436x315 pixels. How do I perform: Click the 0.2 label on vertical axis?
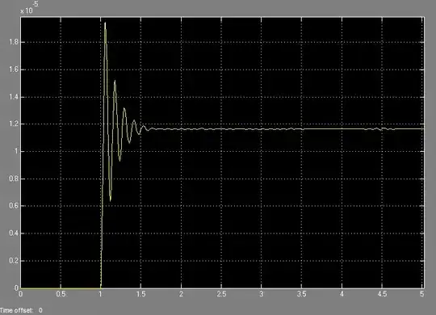pyautogui.click(x=14, y=261)
